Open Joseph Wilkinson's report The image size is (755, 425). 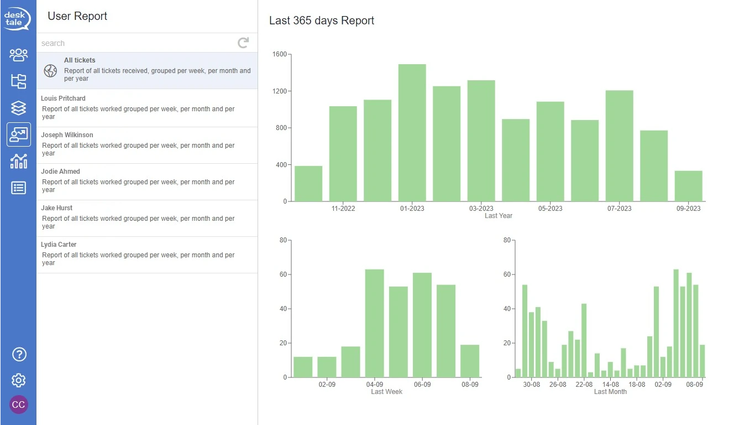point(147,145)
